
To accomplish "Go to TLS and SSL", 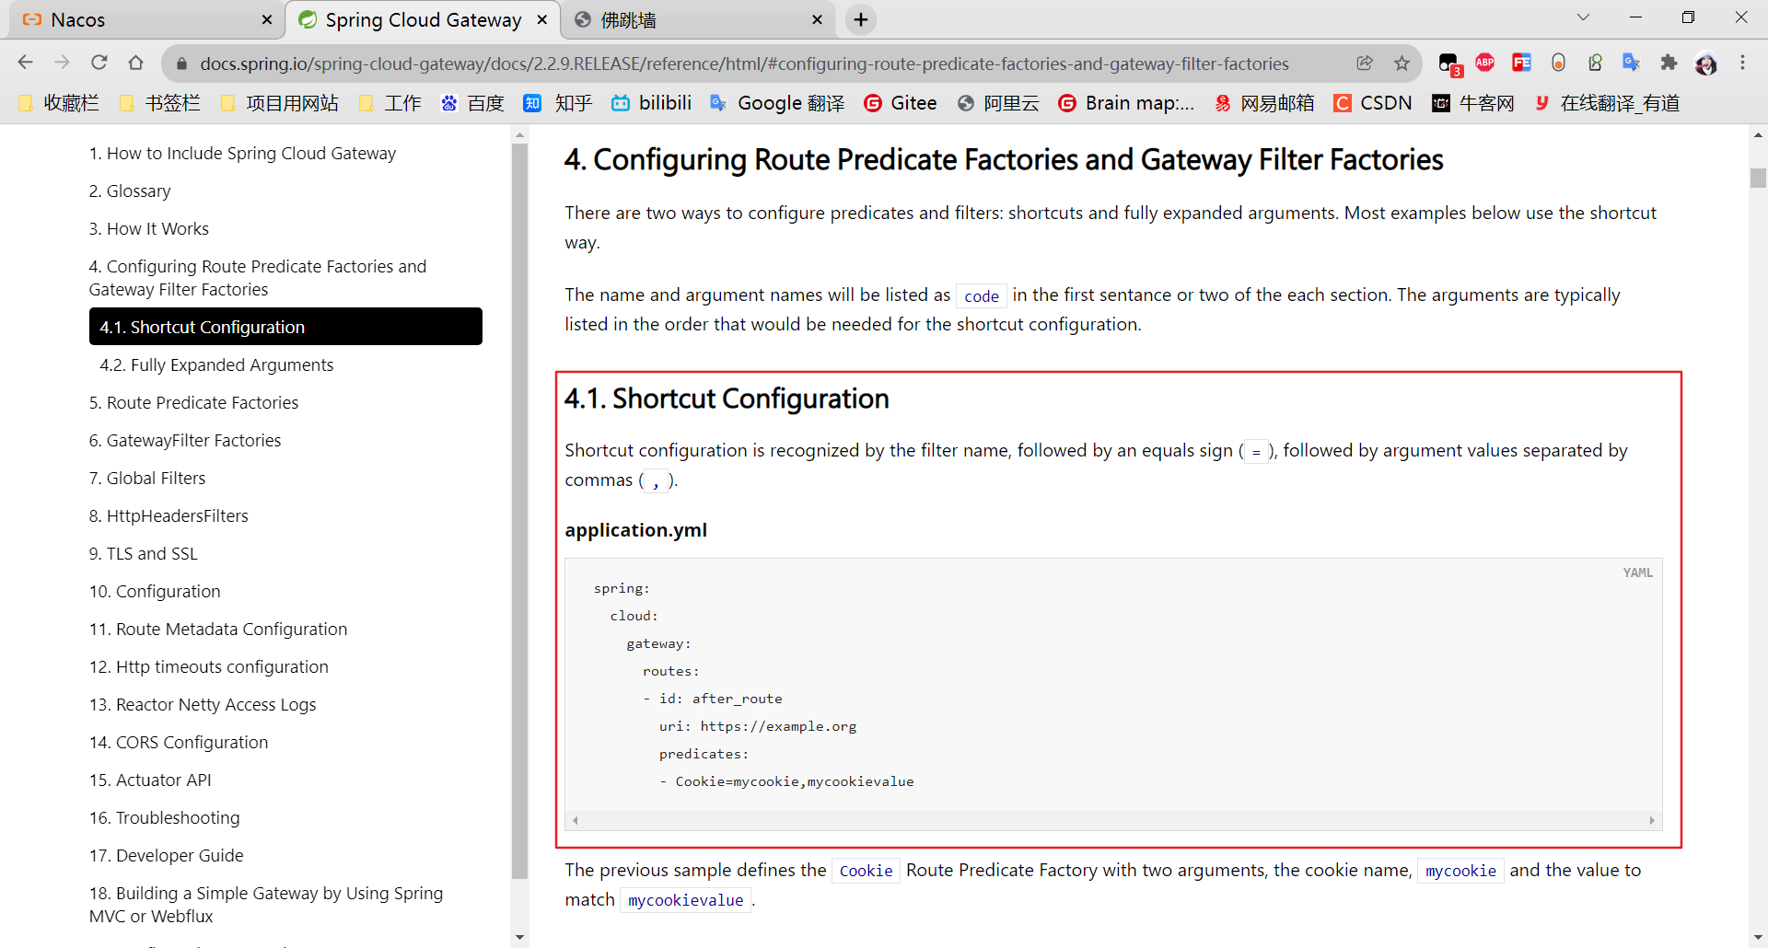I will tap(144, 553).
